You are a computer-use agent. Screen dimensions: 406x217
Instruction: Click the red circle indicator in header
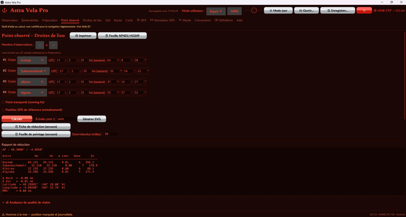[x=254, y=10]
